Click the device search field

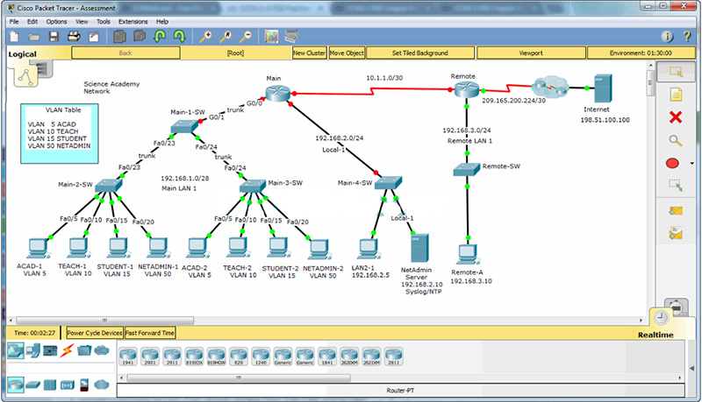coord(61,368)
